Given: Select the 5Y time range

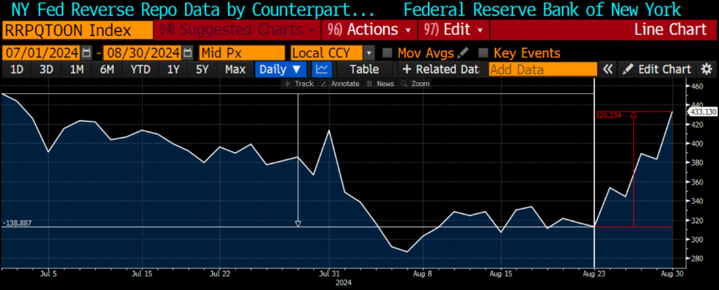Looking at the screenshot, I should 202,69.
